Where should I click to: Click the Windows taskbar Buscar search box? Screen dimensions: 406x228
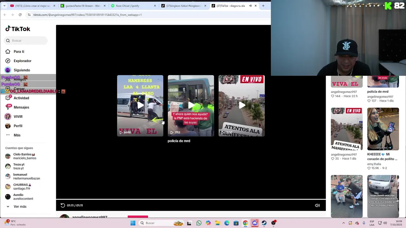[161, 223]
